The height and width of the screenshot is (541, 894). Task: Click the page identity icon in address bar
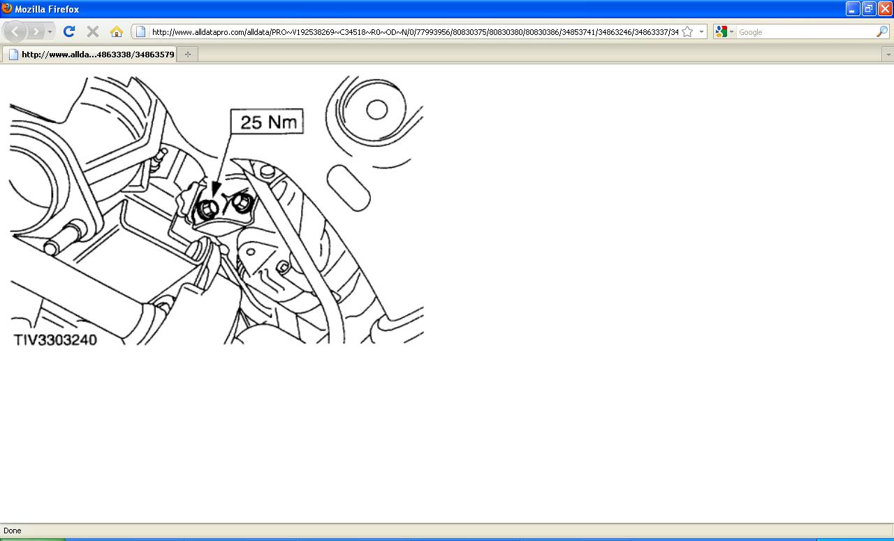(x=140, y=31)
